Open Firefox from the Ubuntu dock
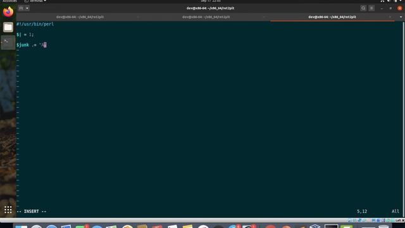 coord(8,11)
